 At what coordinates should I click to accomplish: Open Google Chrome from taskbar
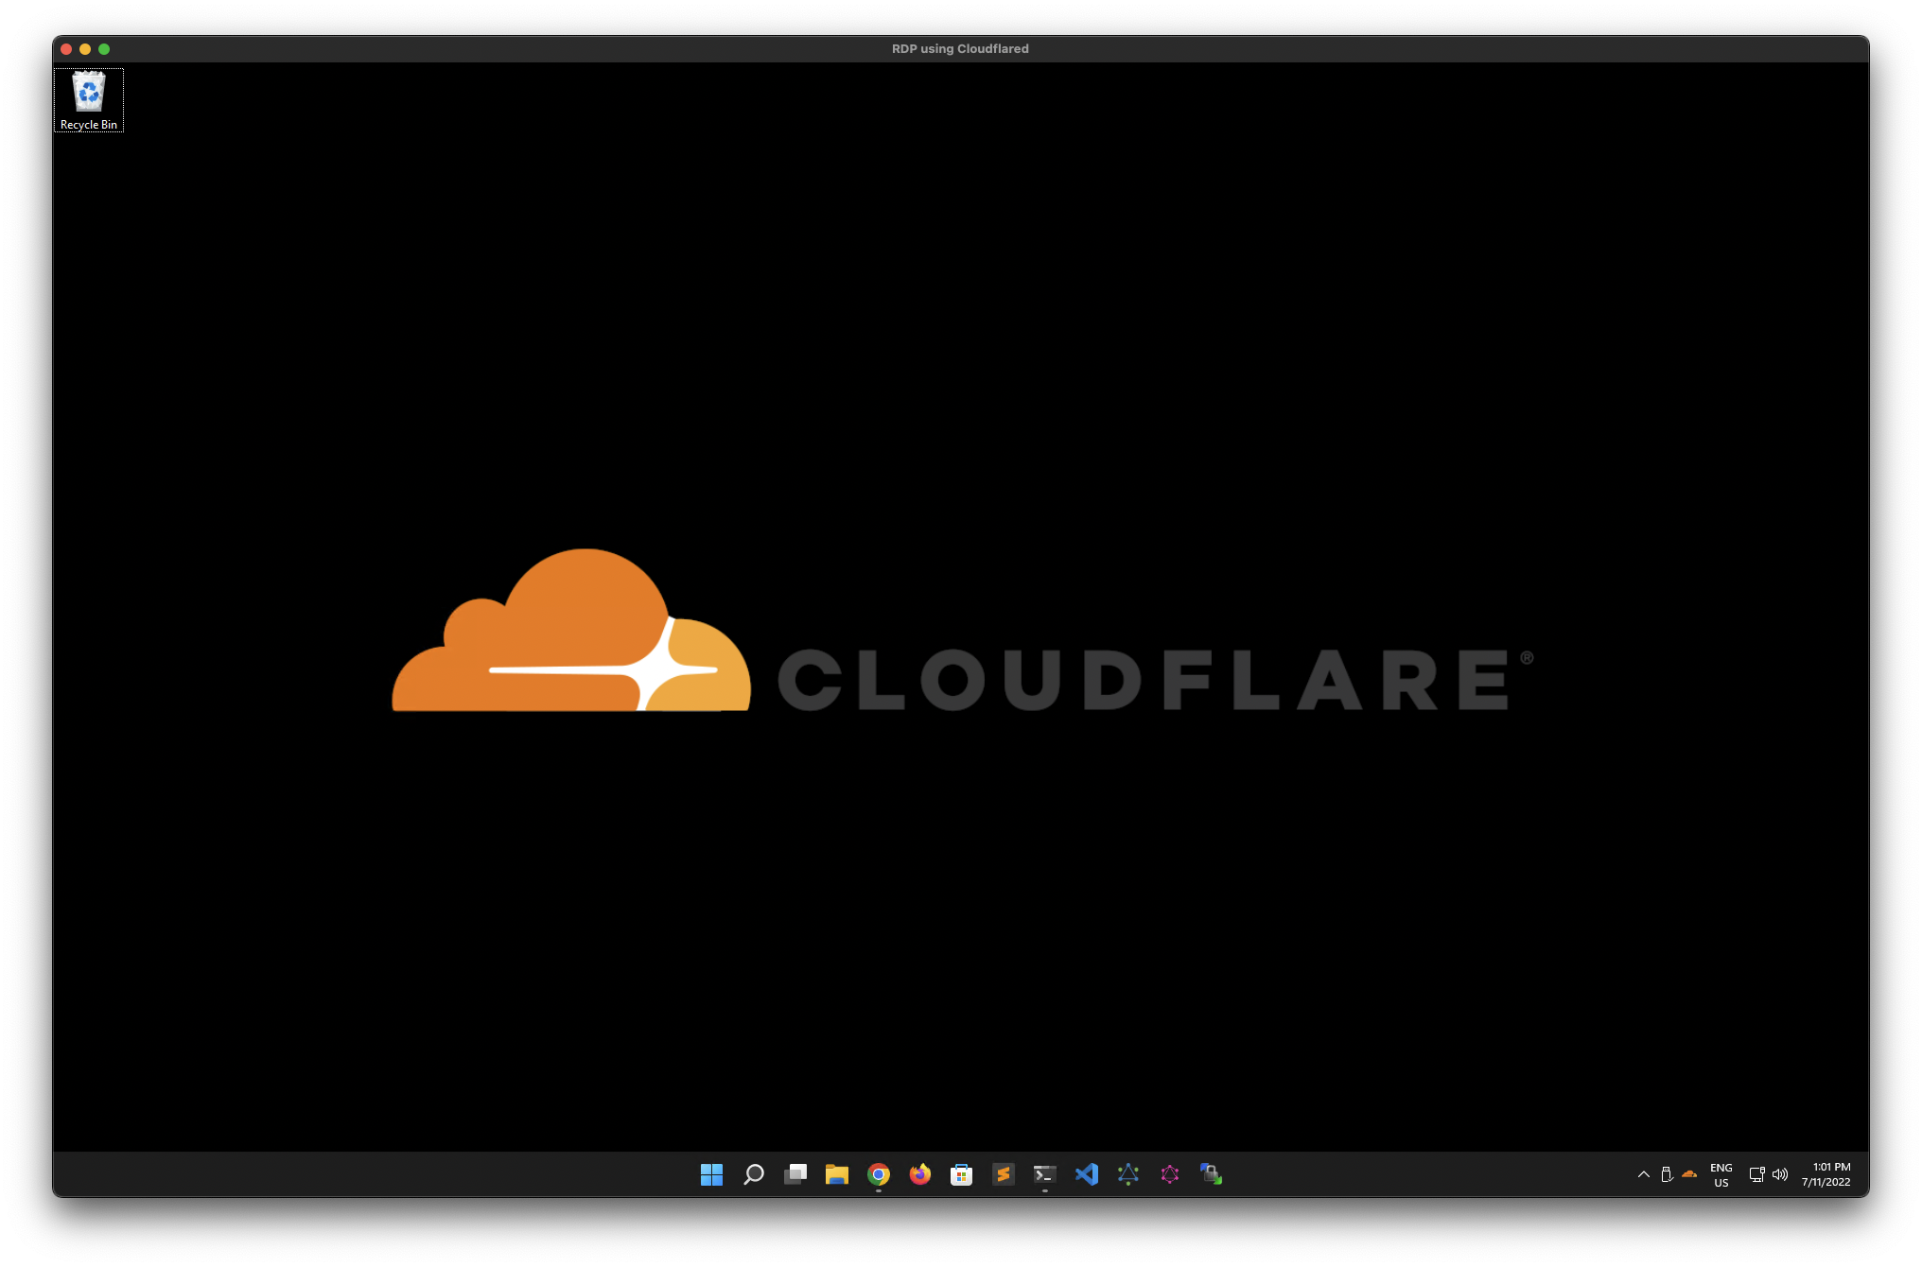879,1174
